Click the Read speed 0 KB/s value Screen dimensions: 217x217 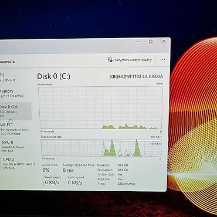[x=52, y=182]
